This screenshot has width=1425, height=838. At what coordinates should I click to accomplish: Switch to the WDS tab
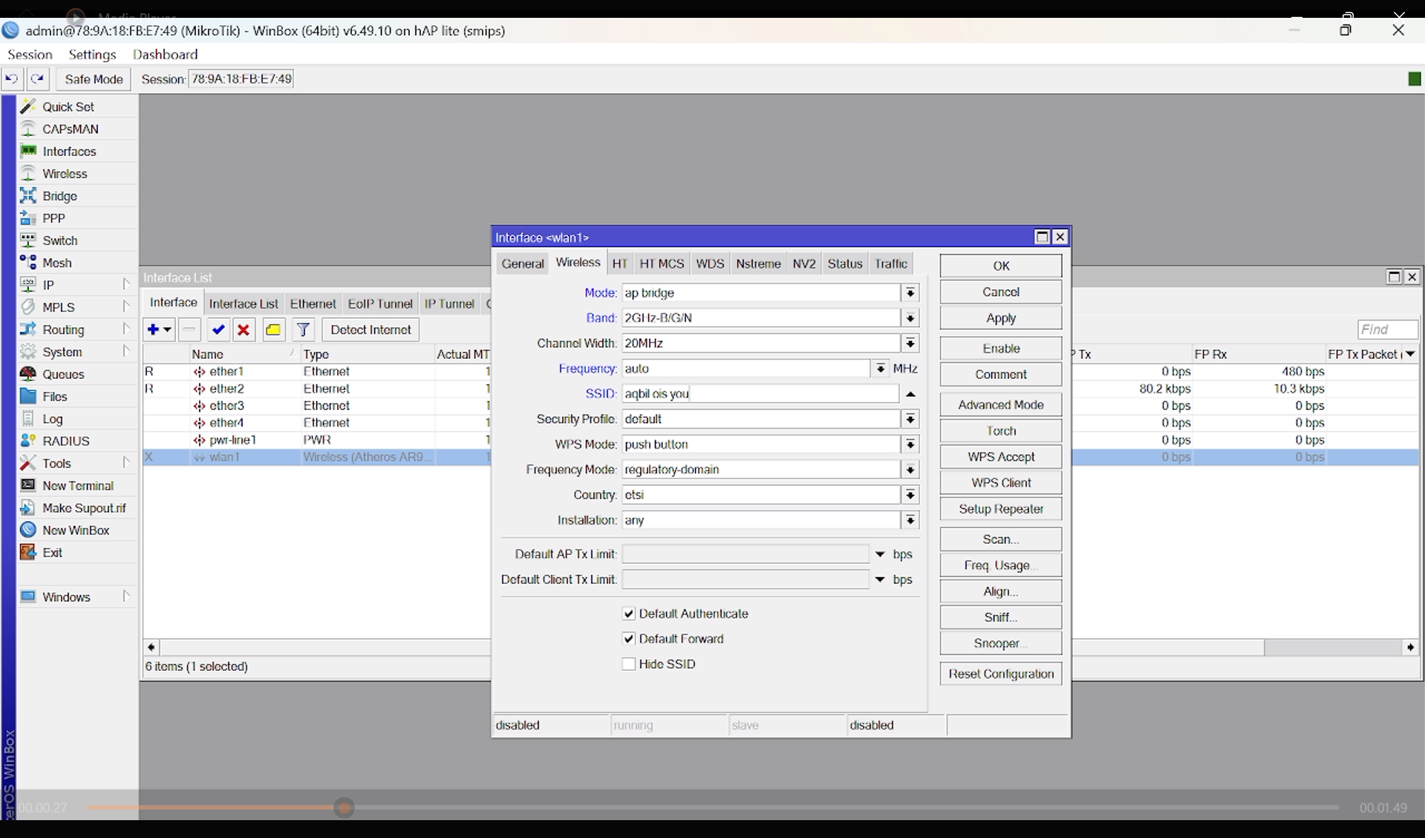pos(710,264)
